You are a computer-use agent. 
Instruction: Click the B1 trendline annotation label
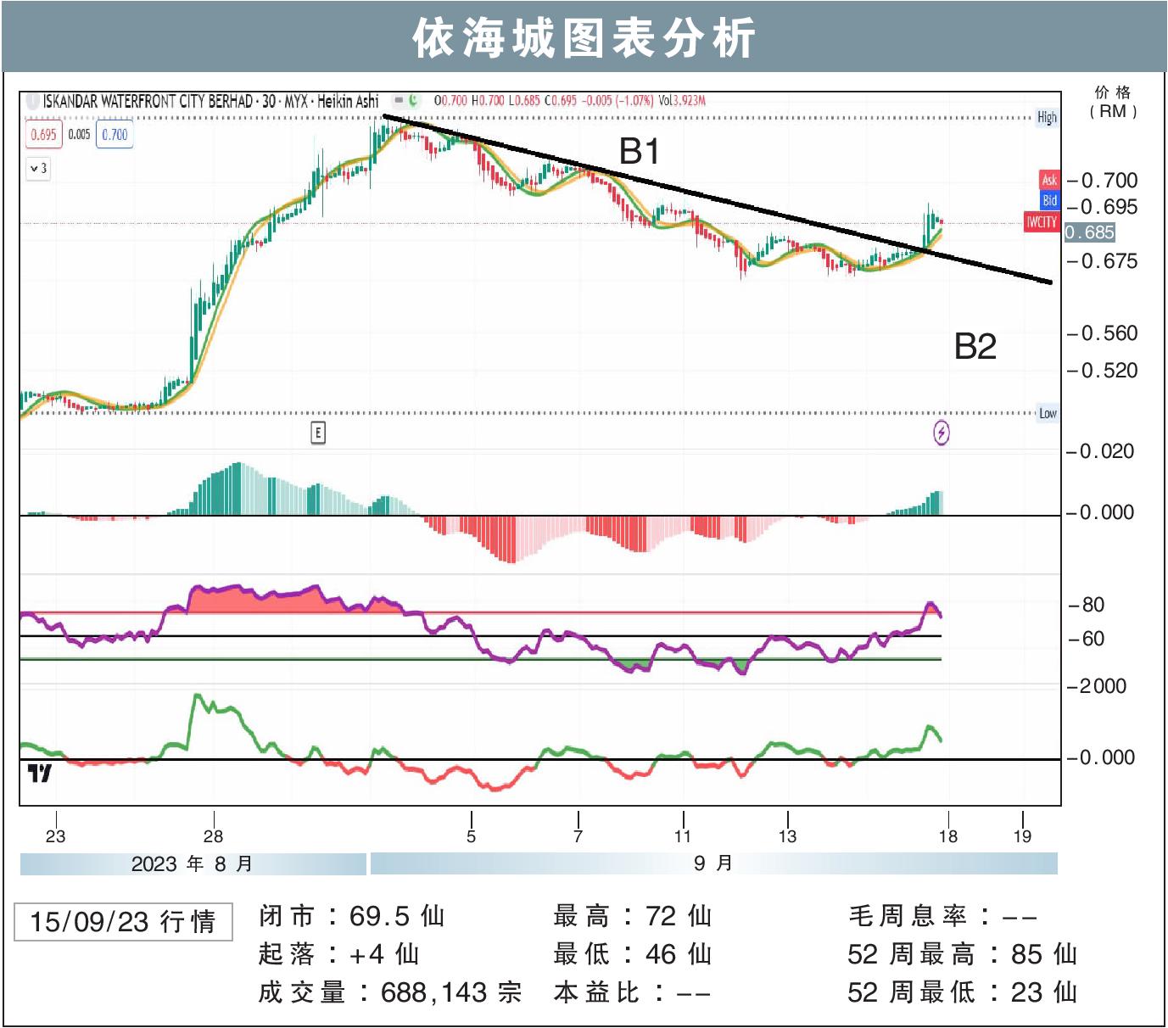click(640, 152)
